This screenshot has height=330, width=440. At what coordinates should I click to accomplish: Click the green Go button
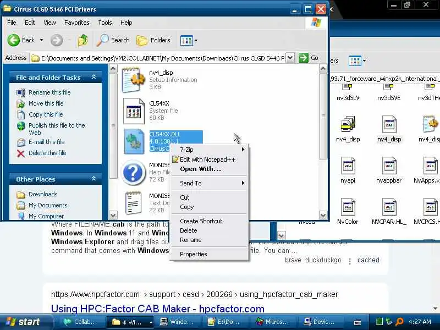[x=309, y=58]
